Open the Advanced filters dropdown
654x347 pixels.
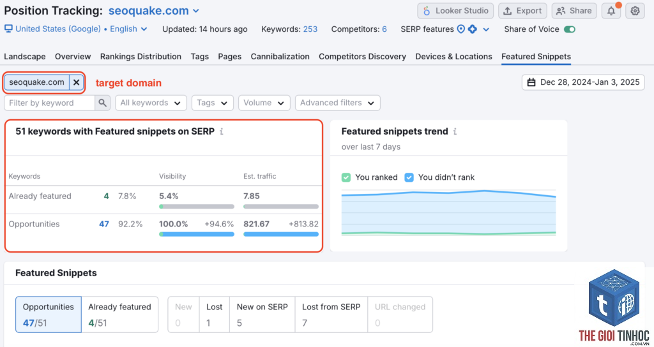point(337,103)
